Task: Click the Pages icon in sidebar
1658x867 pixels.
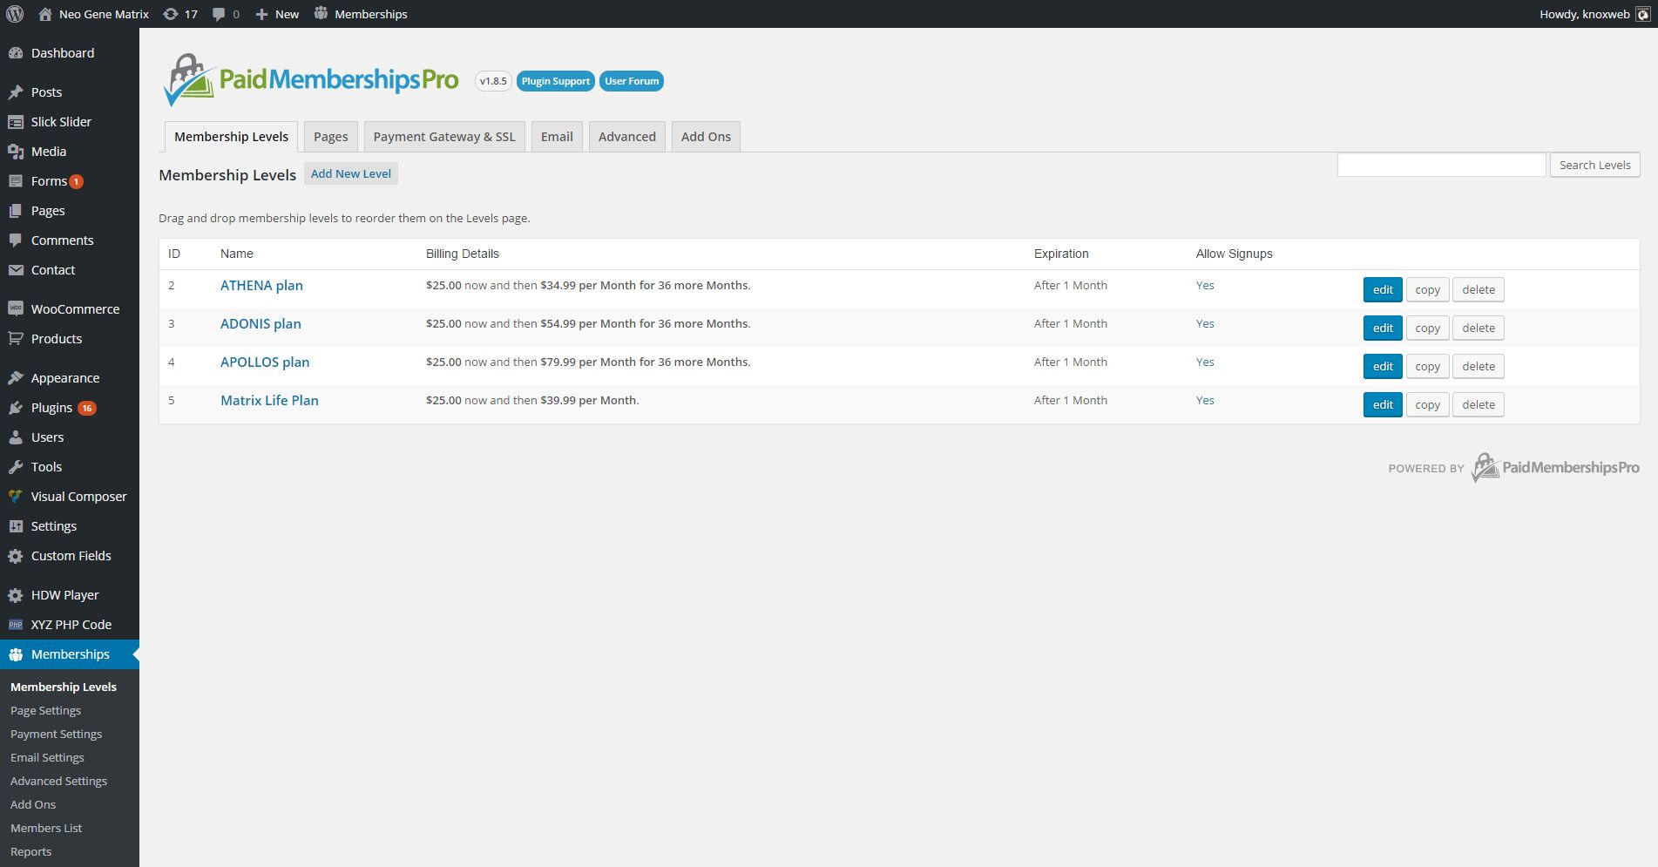Action: (x=16, y=211)
